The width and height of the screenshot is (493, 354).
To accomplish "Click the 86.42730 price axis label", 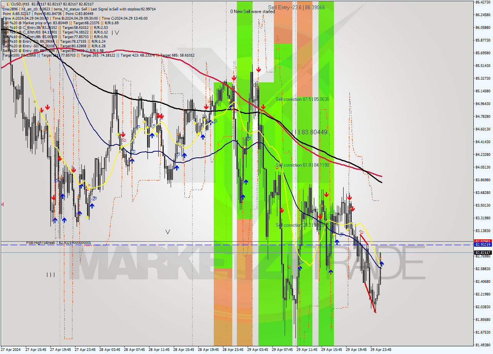I will point(483,2).
